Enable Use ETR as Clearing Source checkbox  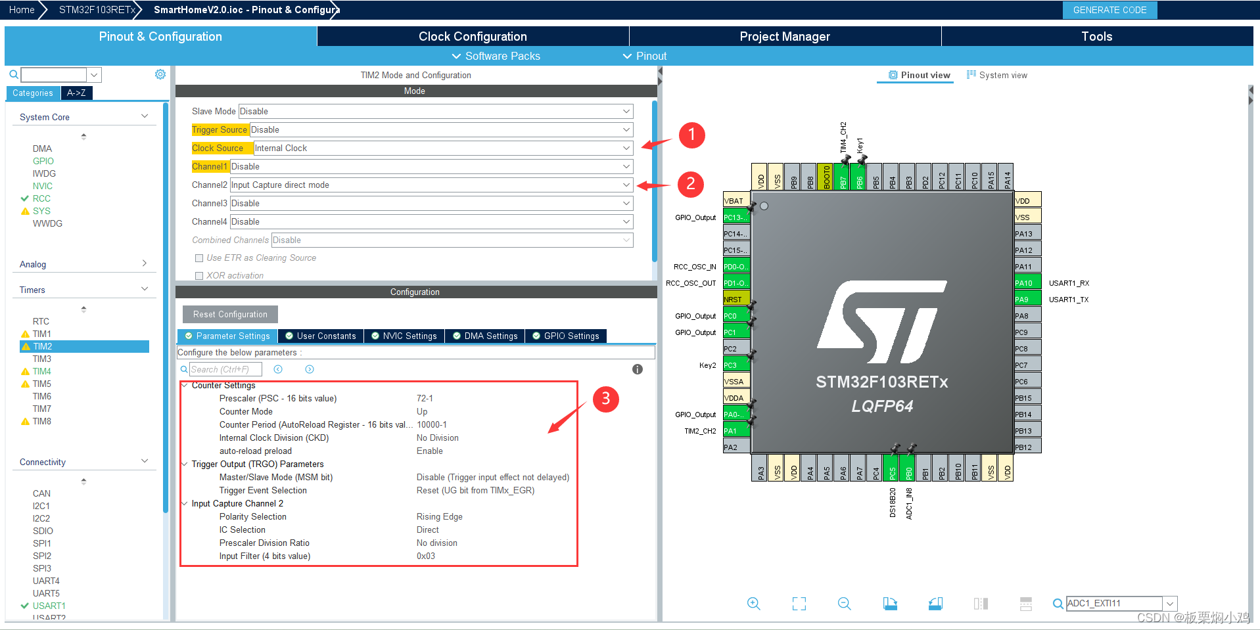(x=199, y=258)
